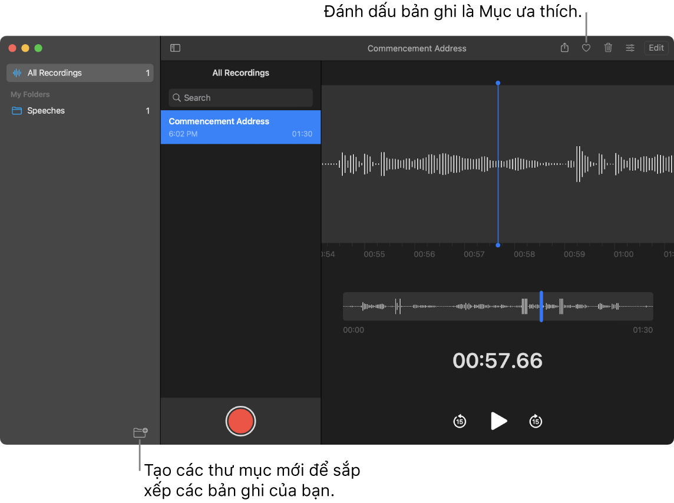The image size is (674, 503).
Task: Click the overview waveform scrubber
Action: coord(498,306)
